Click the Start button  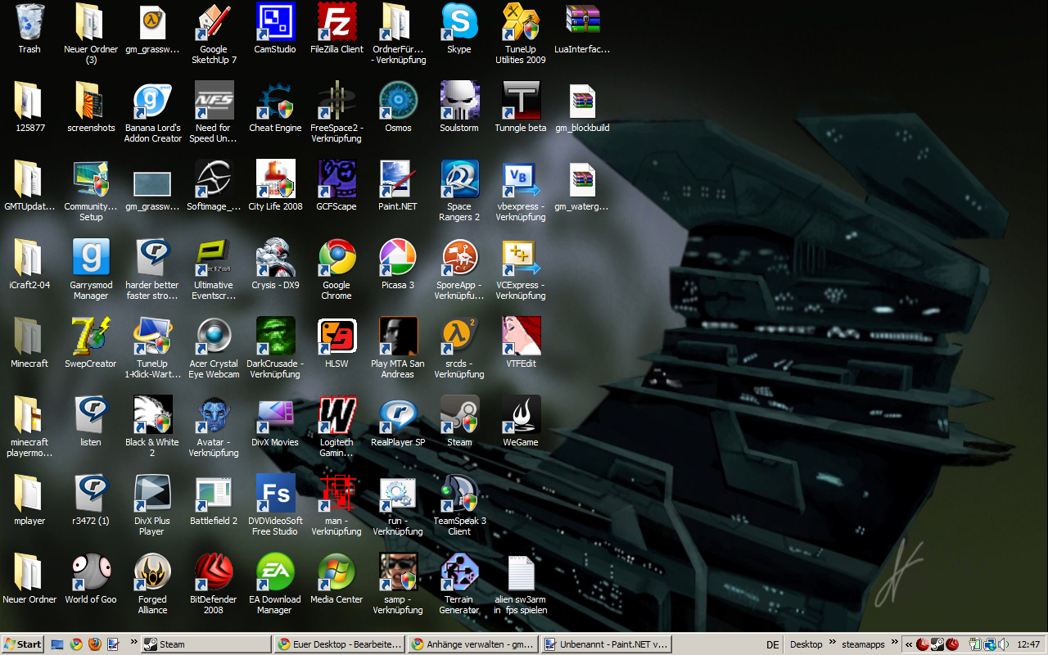[23, 644]
